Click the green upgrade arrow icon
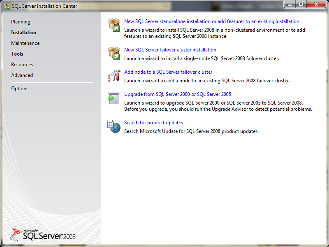329x247 pixels. pyautogui.click(x=114, y=98)
